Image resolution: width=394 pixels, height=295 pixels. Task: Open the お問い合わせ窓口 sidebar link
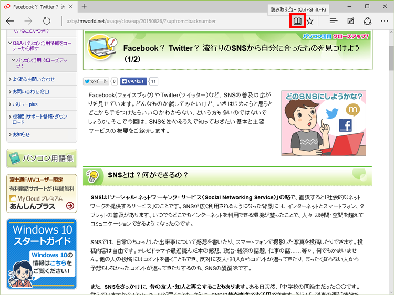pos(33,92)
